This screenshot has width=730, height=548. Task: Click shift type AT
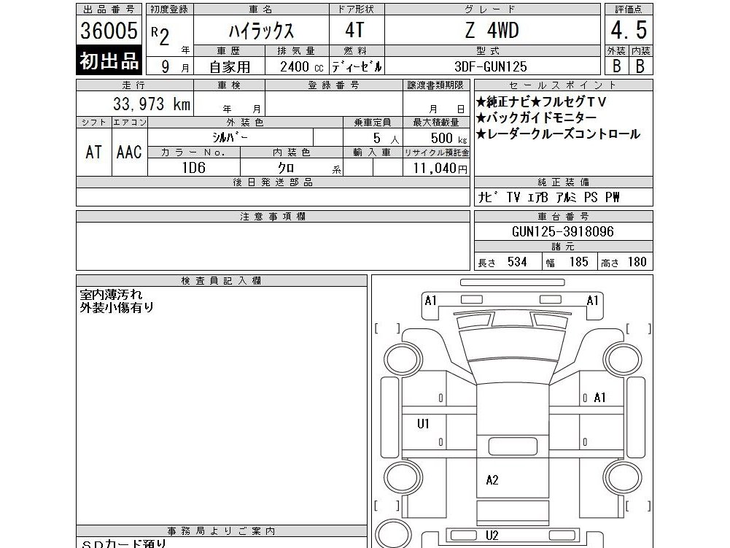[x=93, y=152]
